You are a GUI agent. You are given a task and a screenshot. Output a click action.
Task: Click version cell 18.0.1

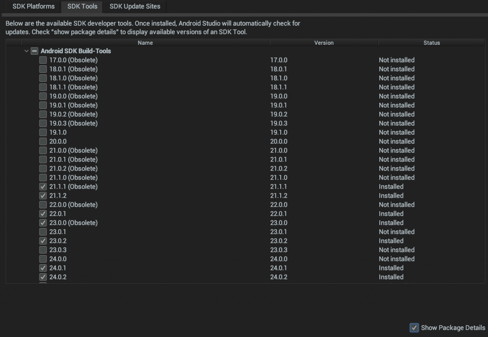coord(278,69)
